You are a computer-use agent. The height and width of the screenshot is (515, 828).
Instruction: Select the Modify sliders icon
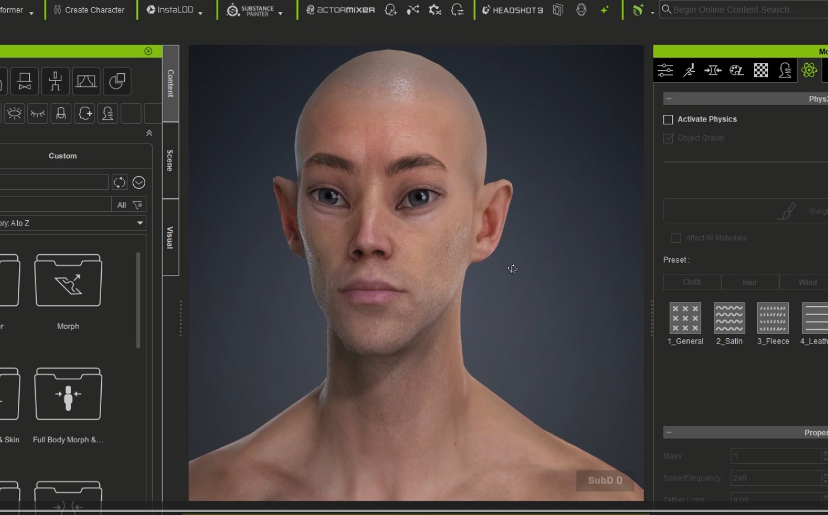click(x=665, y=70)
